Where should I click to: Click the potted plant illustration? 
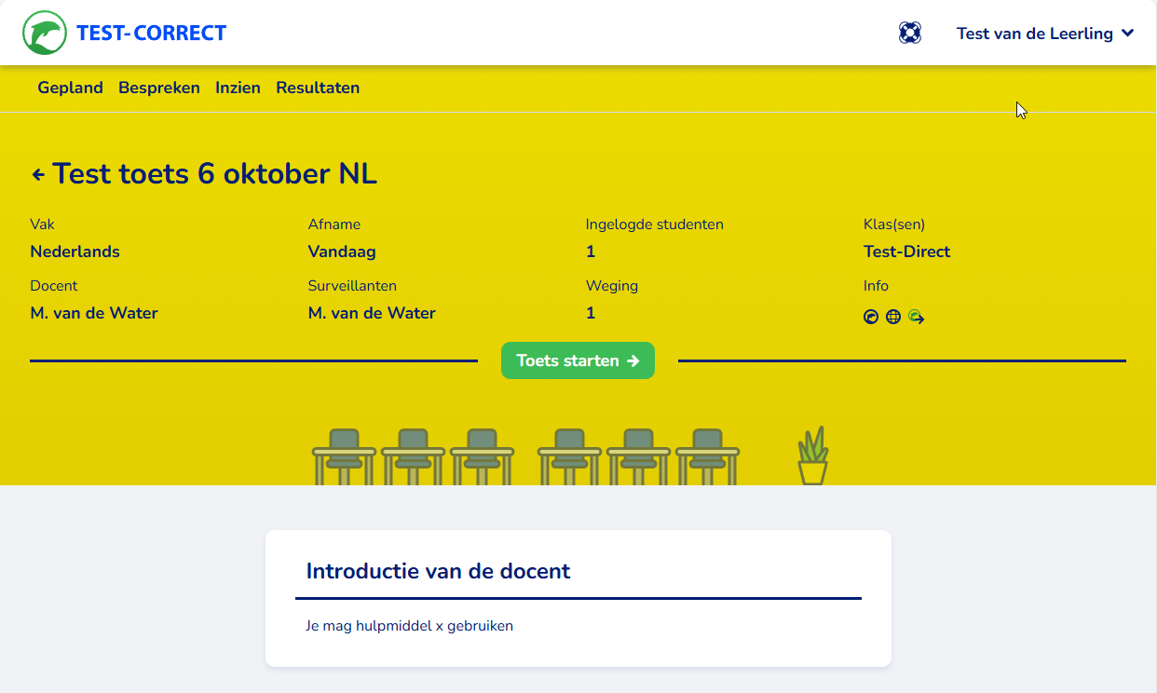[812, 456]
